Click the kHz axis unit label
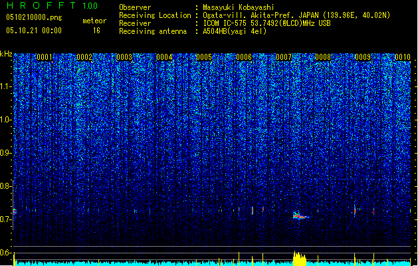 (x=6, y=54)
